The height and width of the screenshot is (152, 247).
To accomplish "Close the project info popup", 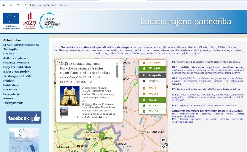I will (120, 61).
